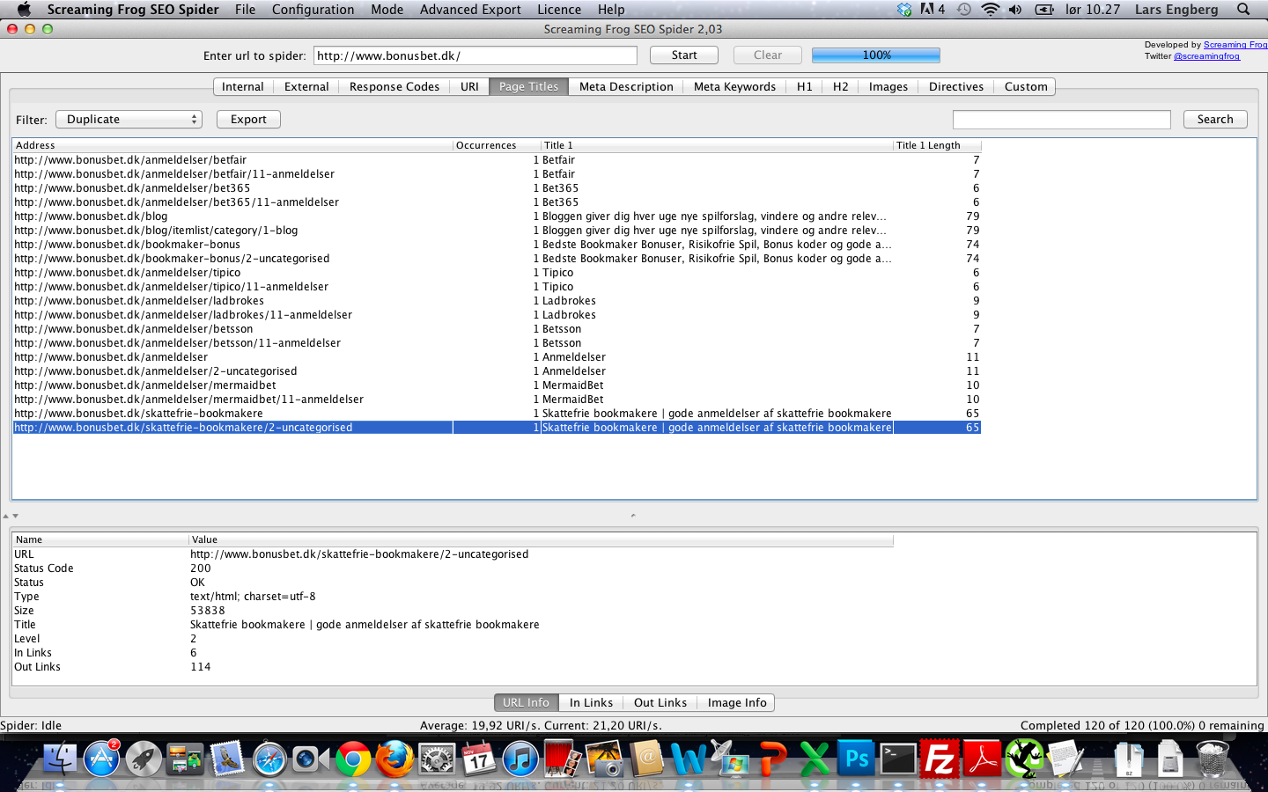1268x792 pixels.
Task: Open iPhoto from the dock
Action: click(604, 758)
